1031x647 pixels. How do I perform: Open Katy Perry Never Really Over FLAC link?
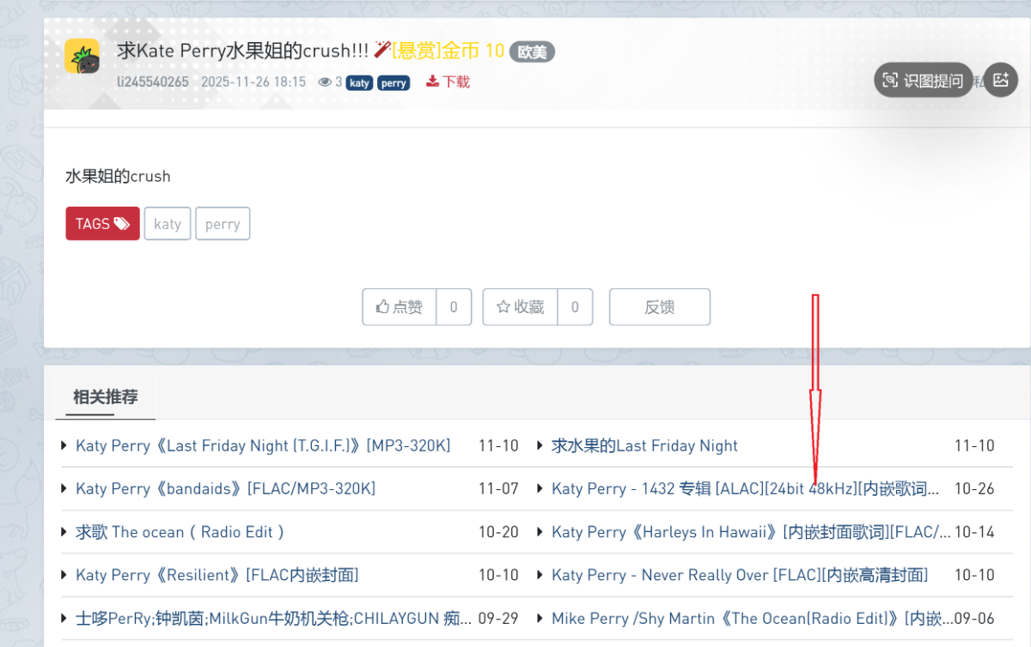point(739,575)
